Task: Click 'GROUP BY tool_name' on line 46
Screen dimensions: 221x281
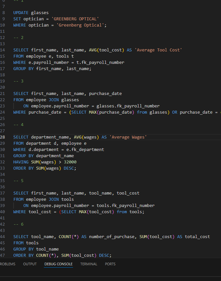Action: pos(36,249)
